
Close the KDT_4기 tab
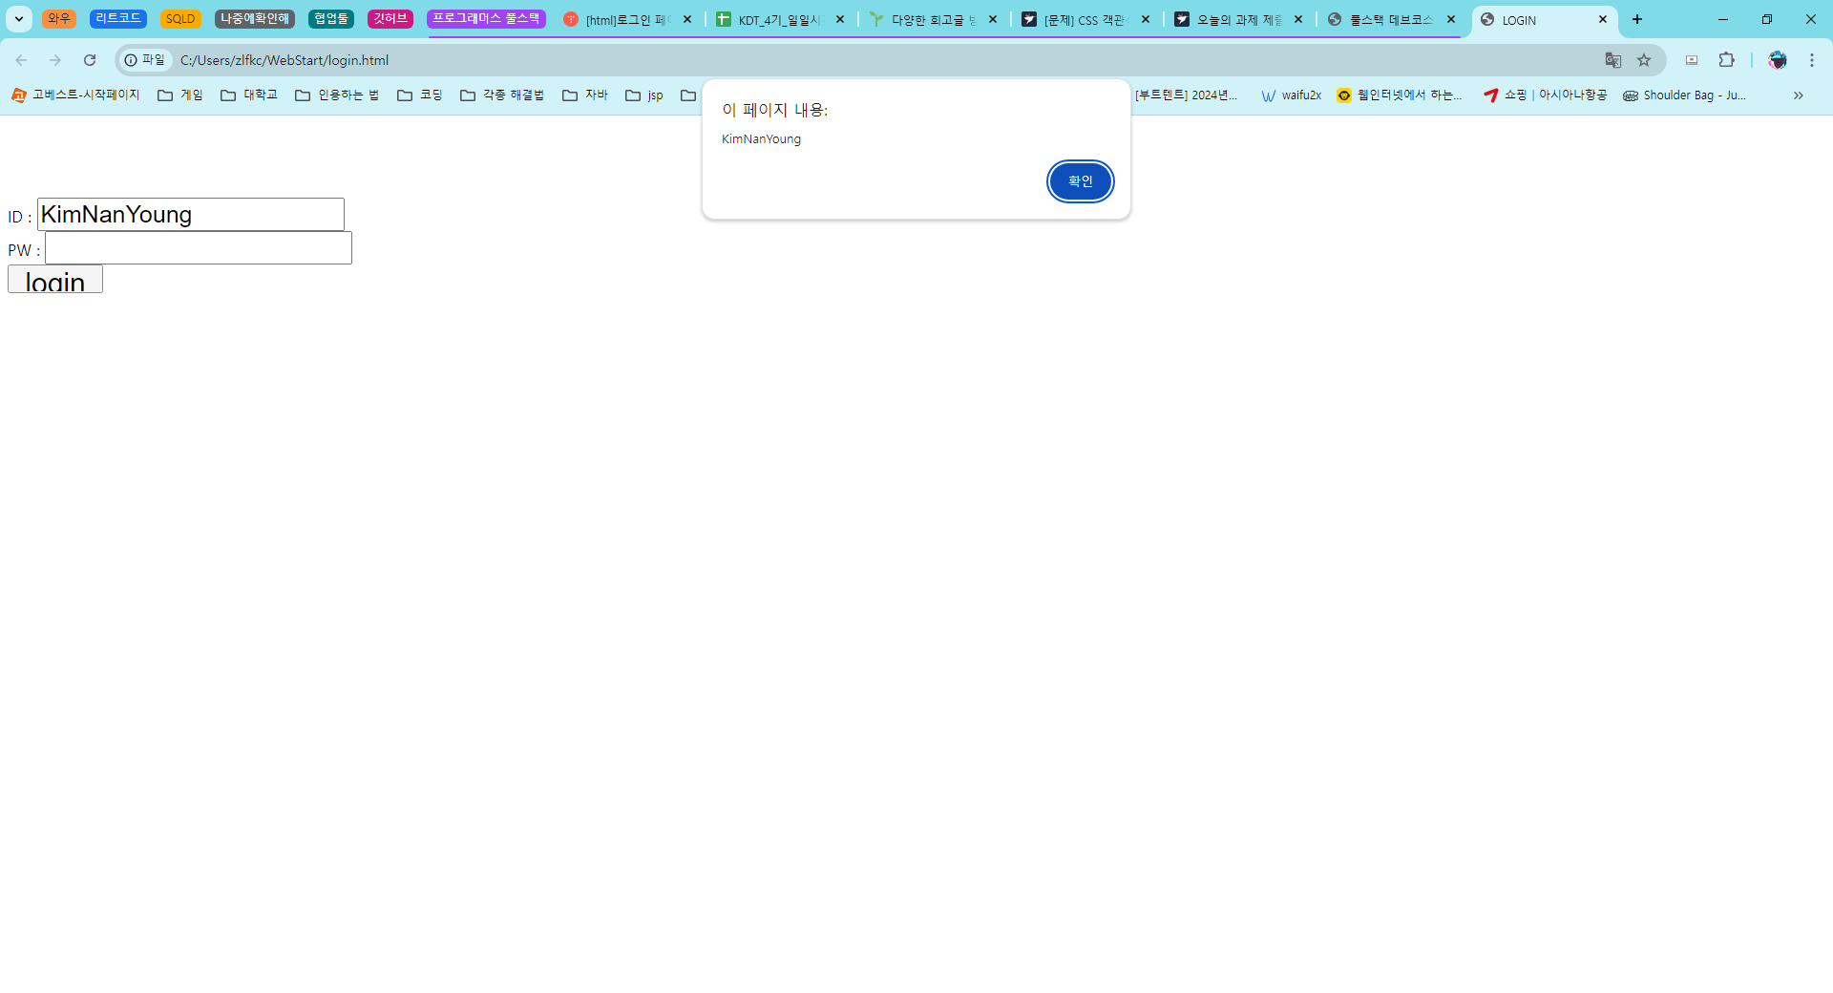tap(840, 19)
